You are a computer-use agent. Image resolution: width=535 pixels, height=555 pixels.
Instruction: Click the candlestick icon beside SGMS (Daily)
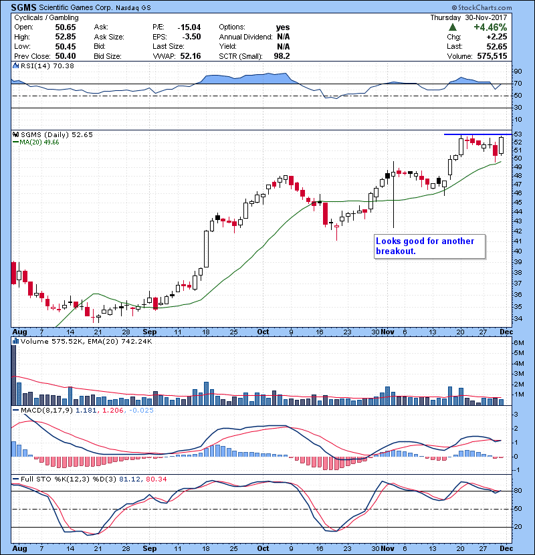tap(15, 134)
